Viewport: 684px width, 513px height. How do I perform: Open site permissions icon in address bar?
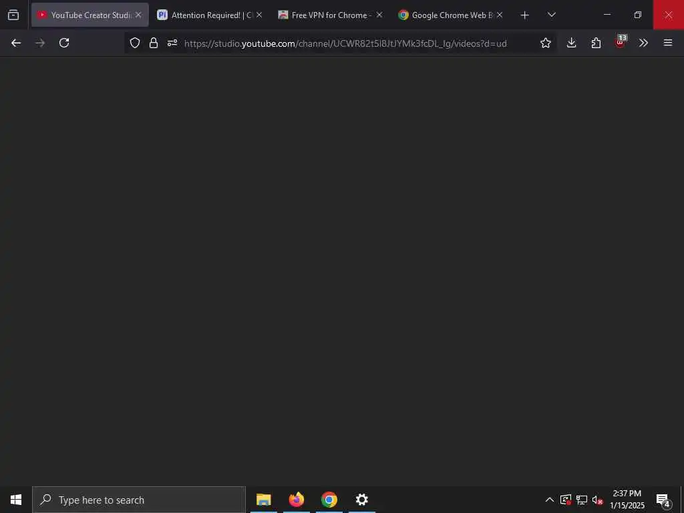tap(172, 43)
